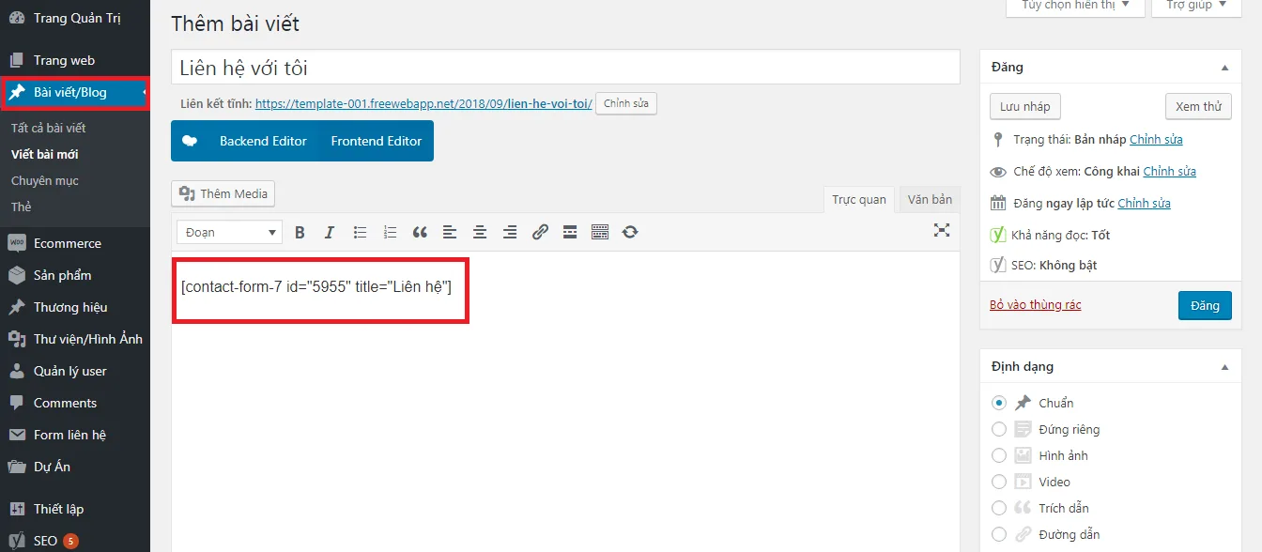
Task: Align text center
Action: click(480, 232)
